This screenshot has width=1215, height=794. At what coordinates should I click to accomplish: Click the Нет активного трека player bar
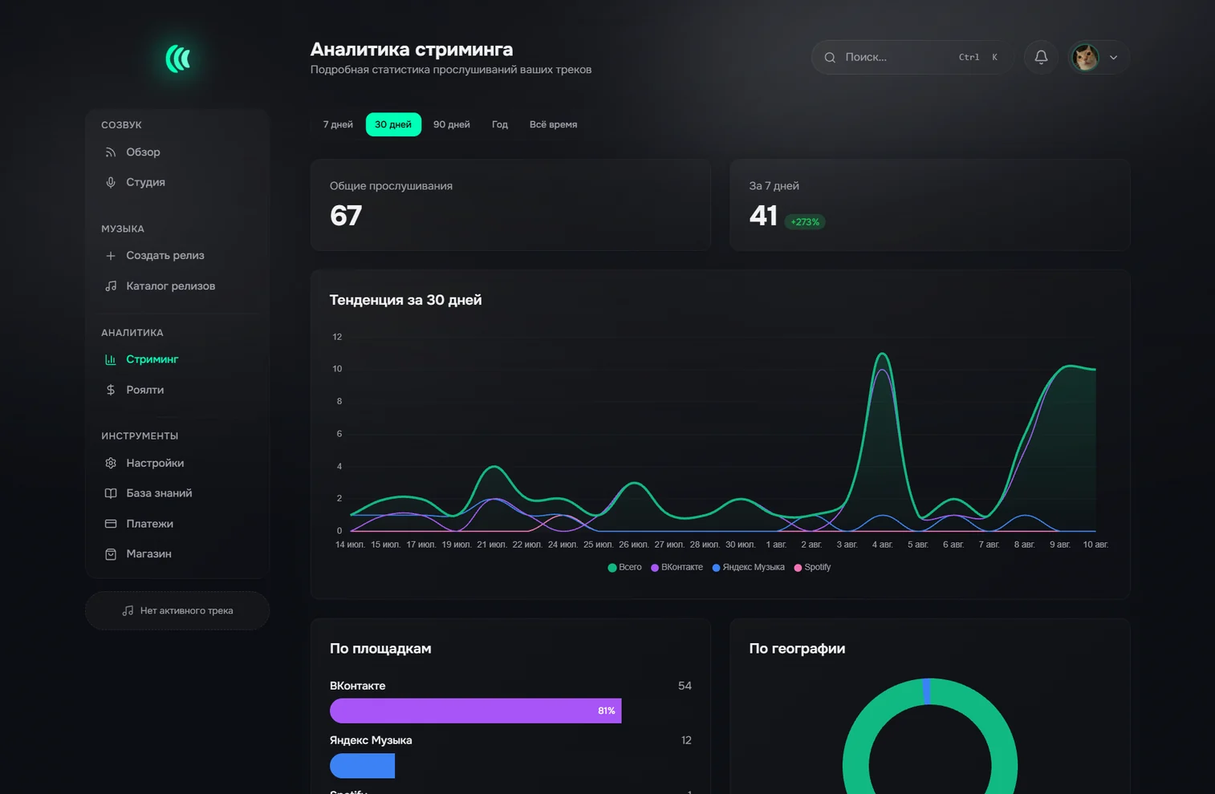coord(177,611)
